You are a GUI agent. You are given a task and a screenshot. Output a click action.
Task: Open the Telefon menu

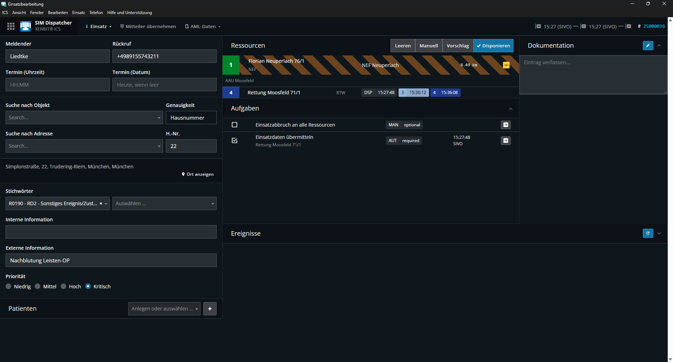click(x=96, y=13)
